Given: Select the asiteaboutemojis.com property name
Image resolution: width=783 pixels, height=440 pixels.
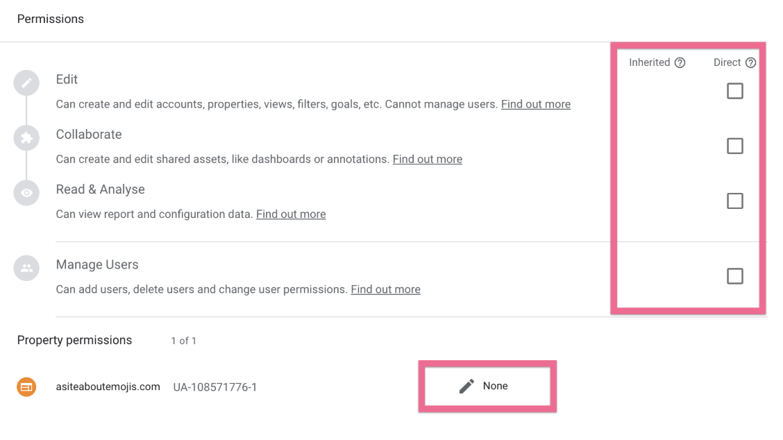Looking at the screenshot, I should point(108,387).
